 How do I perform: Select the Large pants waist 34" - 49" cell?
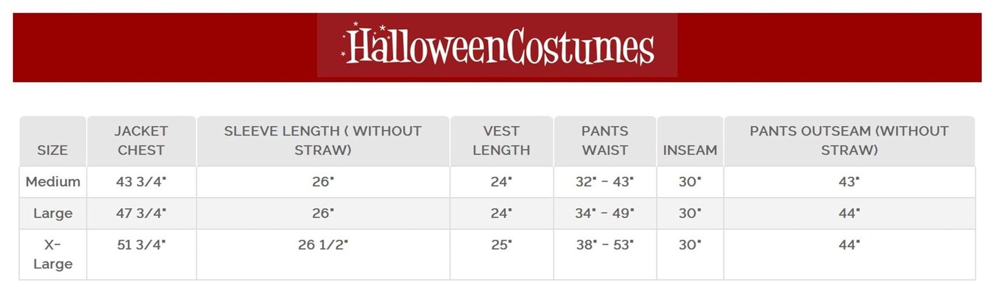pos(605,214)
